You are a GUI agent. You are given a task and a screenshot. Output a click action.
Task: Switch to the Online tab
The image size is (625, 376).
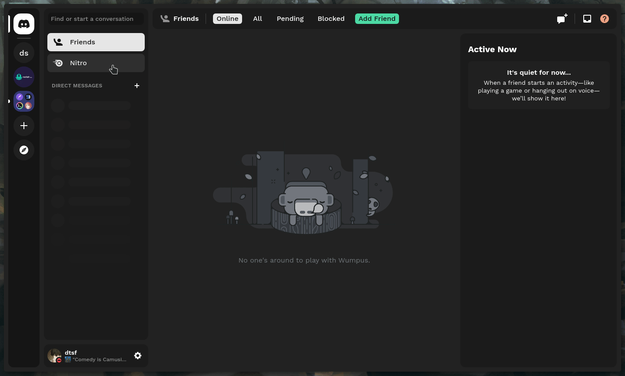tap(227, 19)
